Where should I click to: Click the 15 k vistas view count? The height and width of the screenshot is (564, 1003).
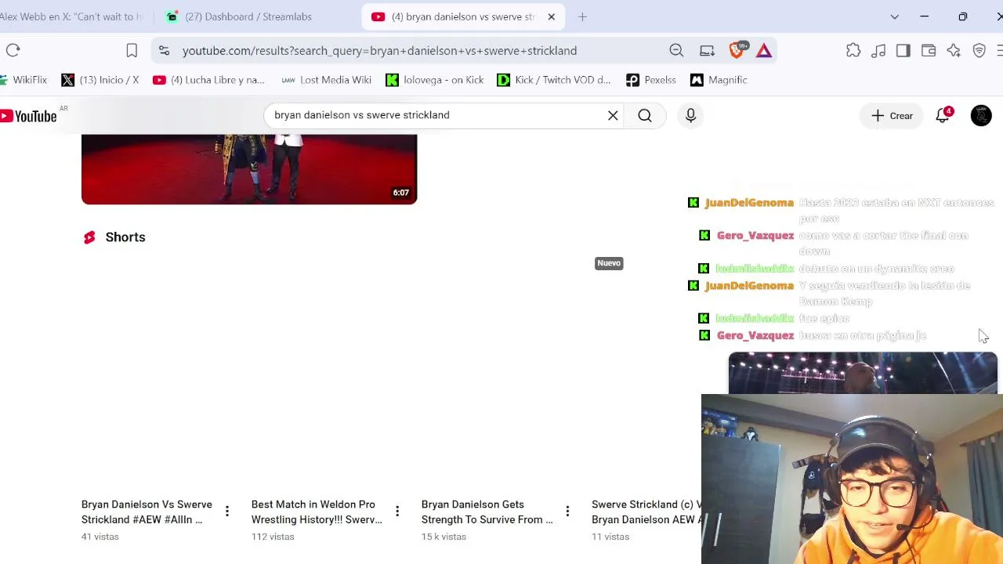coord(444,537)
